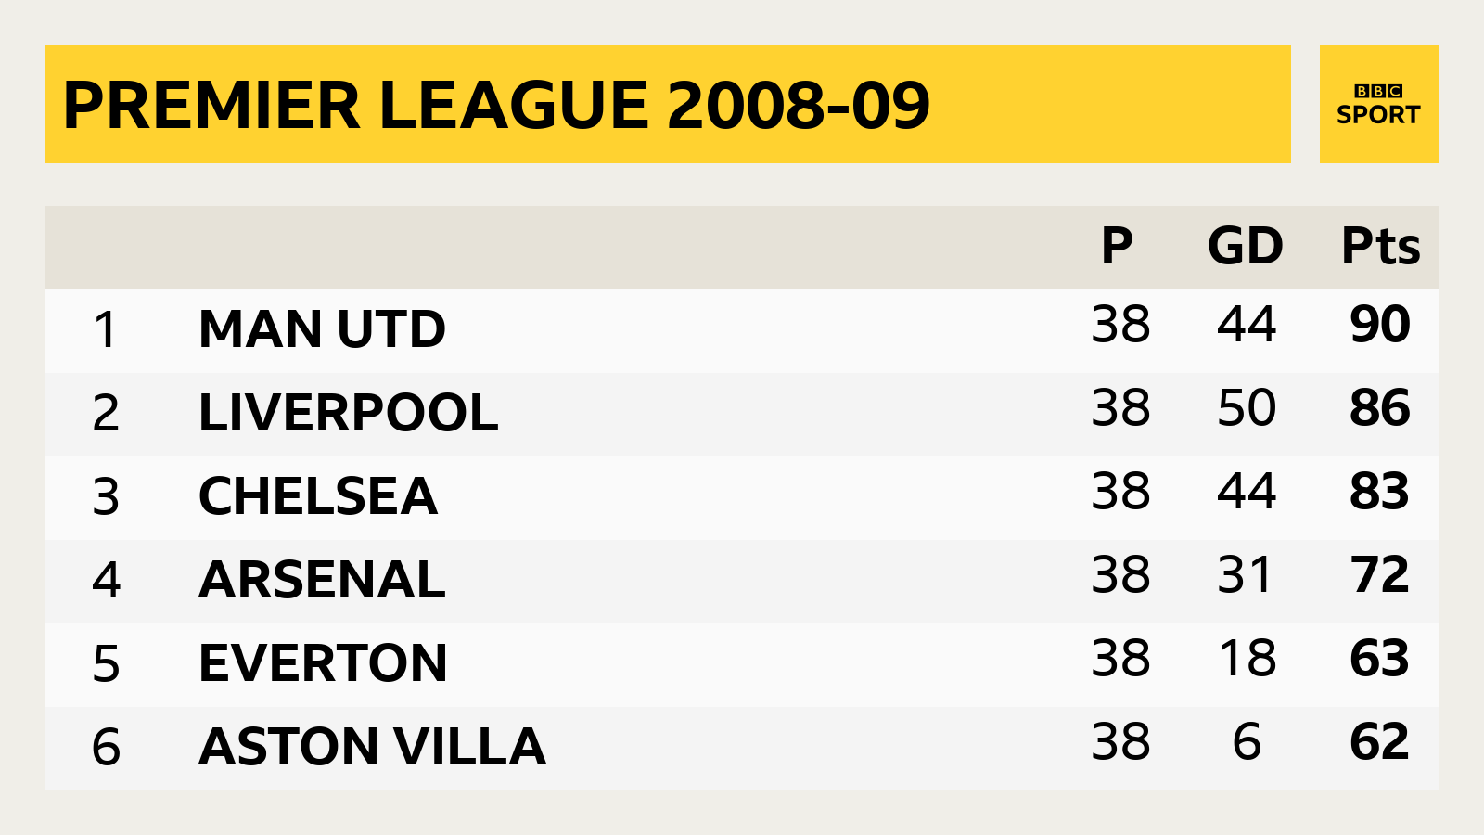Click the BBC Sport logo
Viewport: 1484px width, 835px height.
[x=1379, y=104]
